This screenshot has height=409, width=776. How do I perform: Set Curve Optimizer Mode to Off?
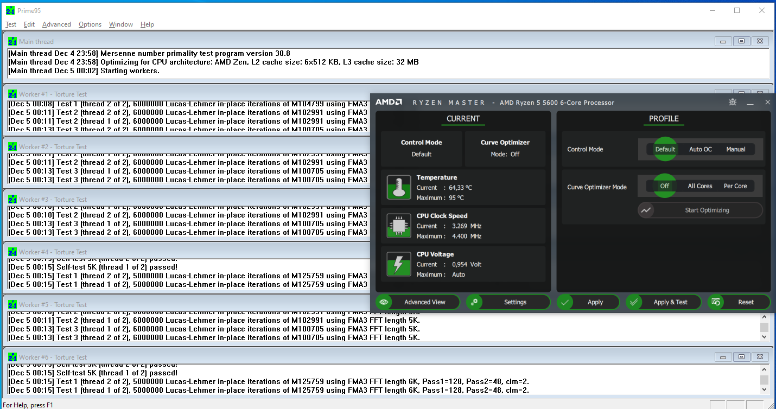[665, 186]
